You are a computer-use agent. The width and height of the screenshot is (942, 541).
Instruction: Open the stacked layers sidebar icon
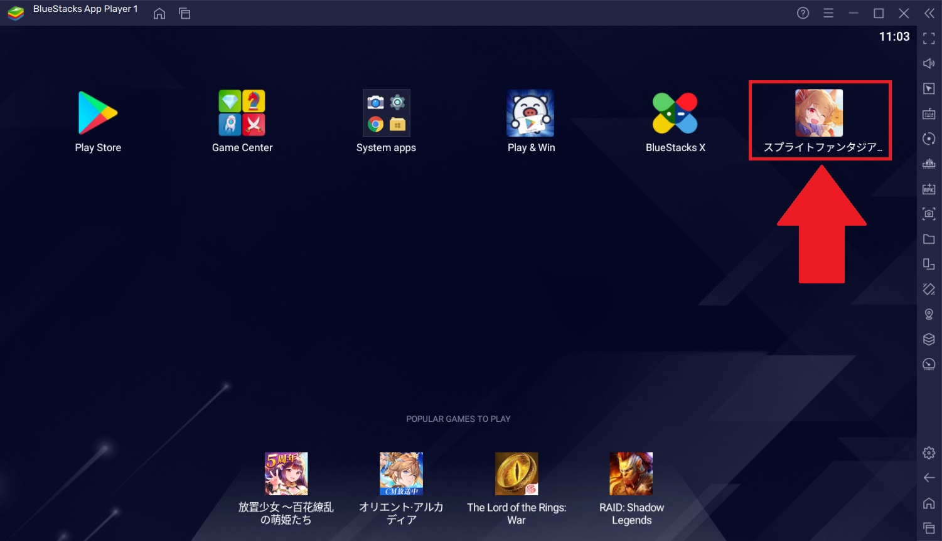pos(929,339)
